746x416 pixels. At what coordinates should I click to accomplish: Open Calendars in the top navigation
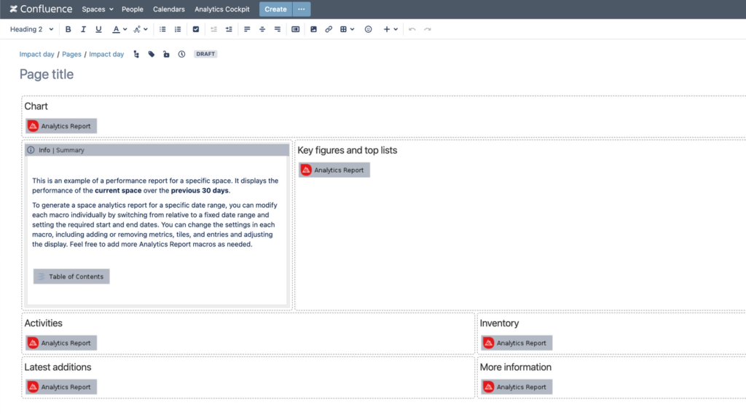pos(169,9)
